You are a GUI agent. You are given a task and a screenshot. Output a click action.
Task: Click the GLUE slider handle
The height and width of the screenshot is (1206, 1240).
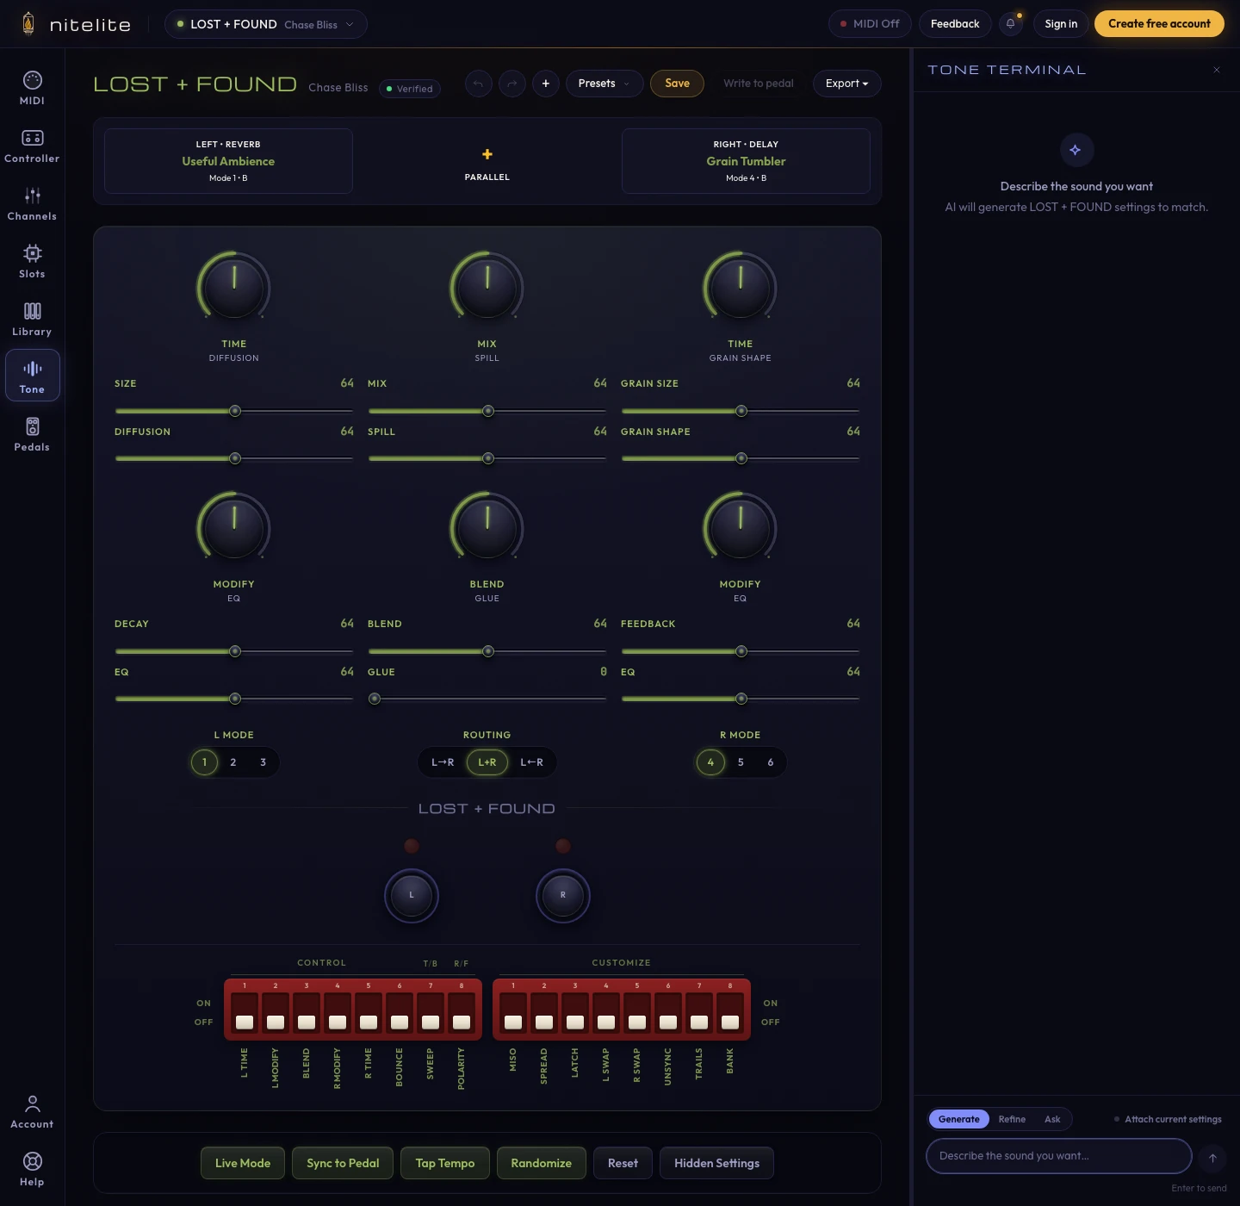click(375, 699)
